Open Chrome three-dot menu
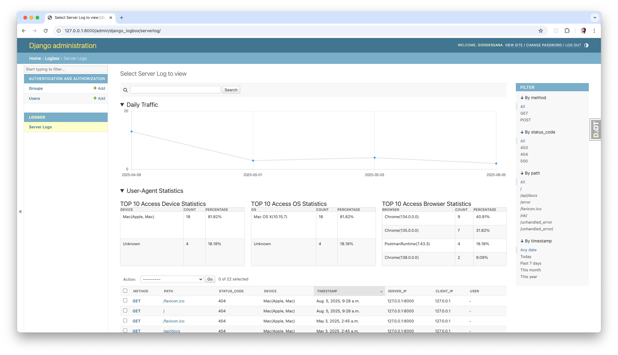Screen dimensions: 618x355 coord(594,31)
